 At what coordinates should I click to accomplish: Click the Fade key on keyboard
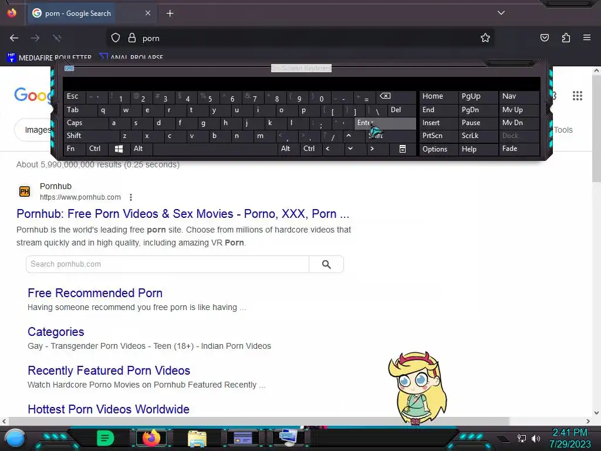519,149
